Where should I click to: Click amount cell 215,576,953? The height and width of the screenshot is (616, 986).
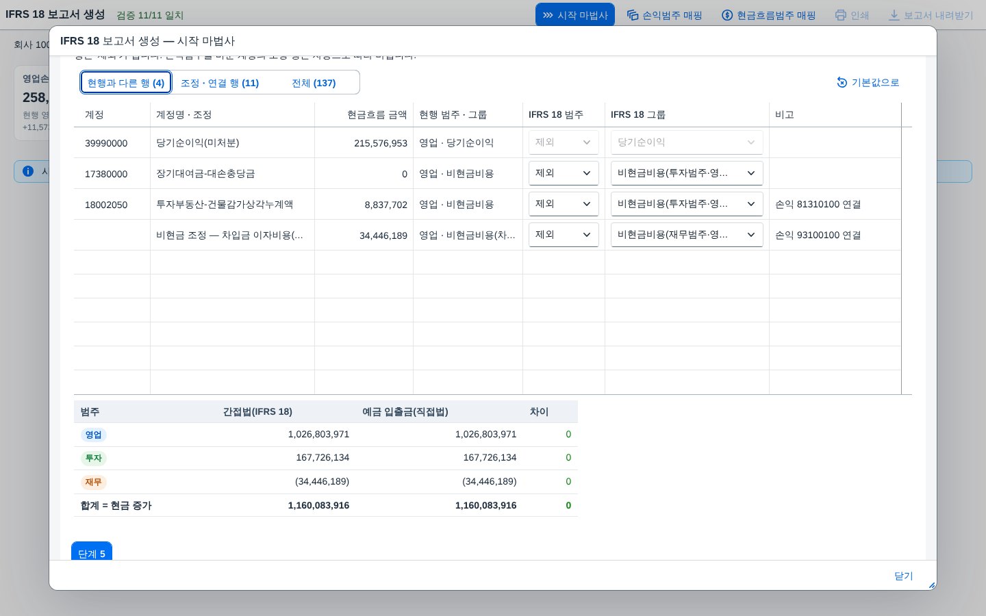[x=381, y=143]
